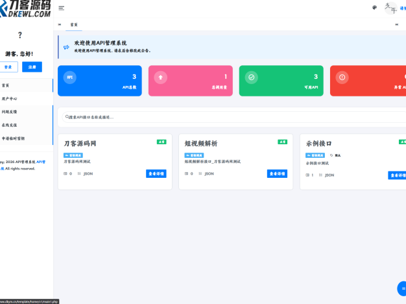This screenshot has width=406, height=304.
Task: Click the 刀客源码网测试 description text
Action: (x=77, y=162)
